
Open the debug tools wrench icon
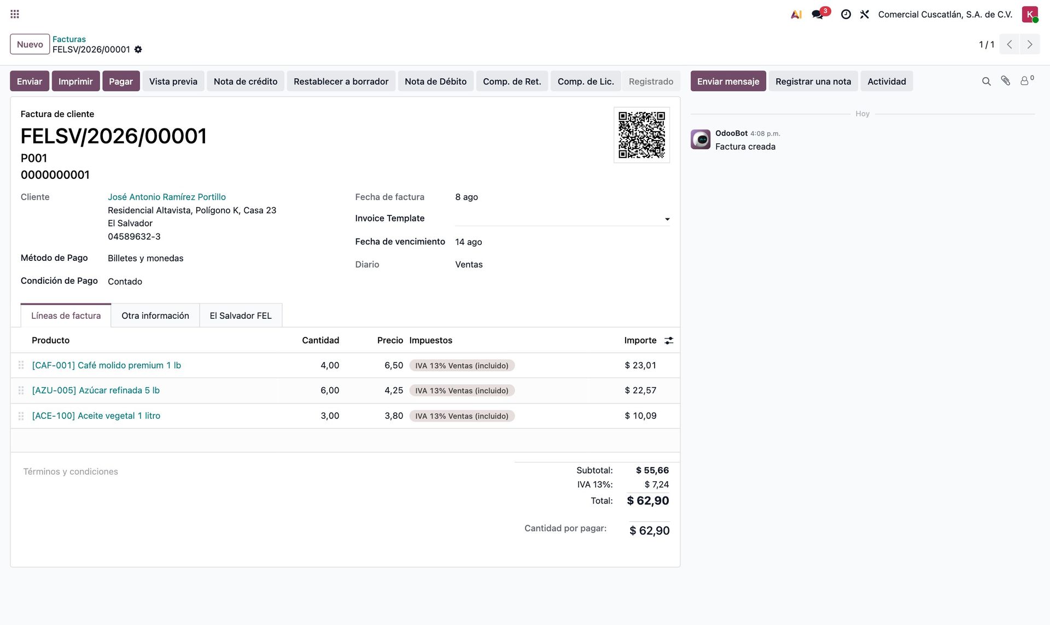[864, 14]
